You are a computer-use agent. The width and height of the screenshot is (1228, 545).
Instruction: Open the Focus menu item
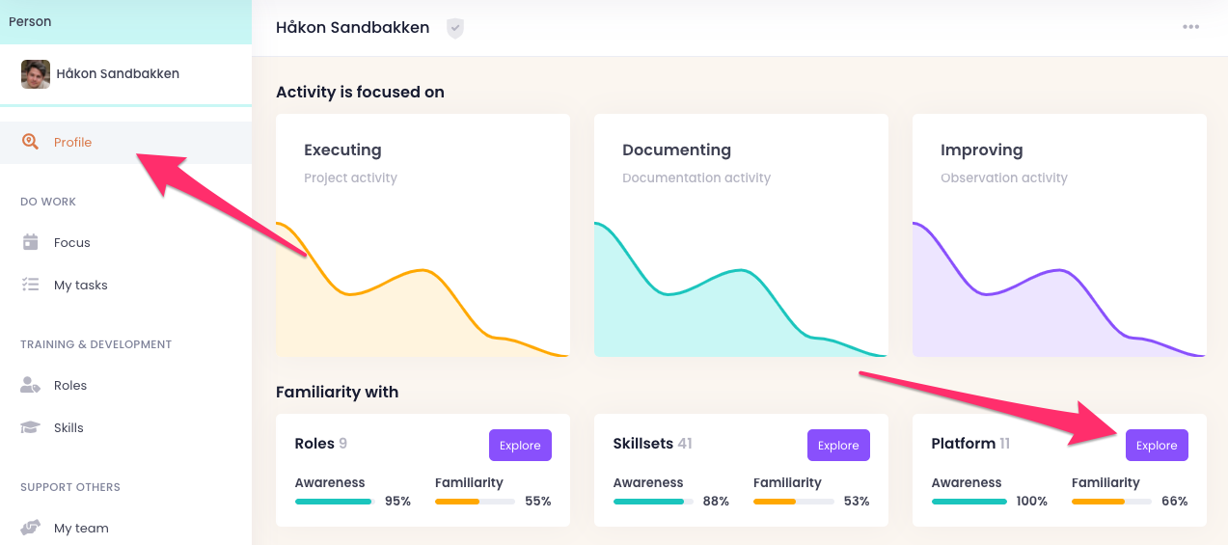pos(71,242)
